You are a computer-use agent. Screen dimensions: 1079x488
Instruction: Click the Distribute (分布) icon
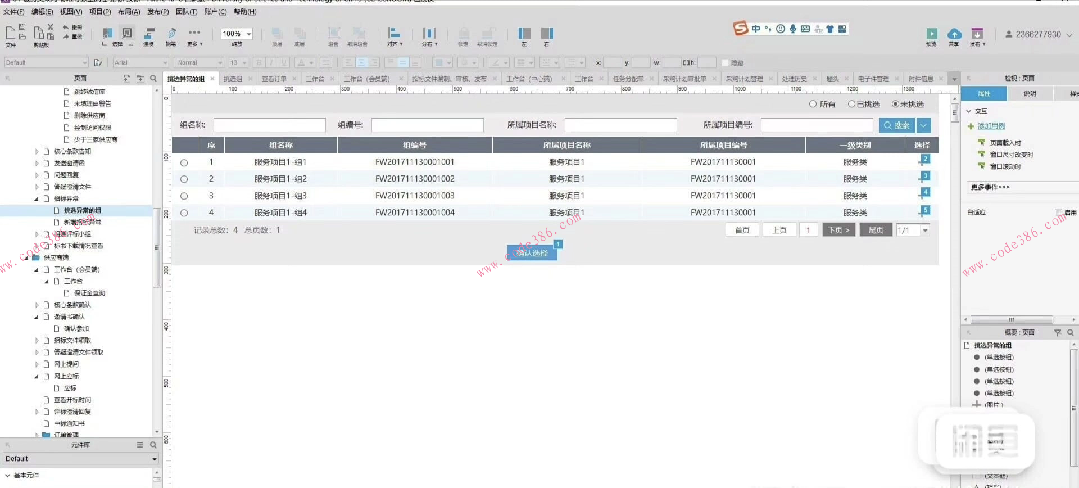[x=429, y=34]
